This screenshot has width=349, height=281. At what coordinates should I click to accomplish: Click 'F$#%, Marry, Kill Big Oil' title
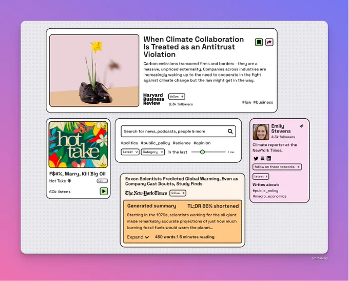click(x=77, y=174)
